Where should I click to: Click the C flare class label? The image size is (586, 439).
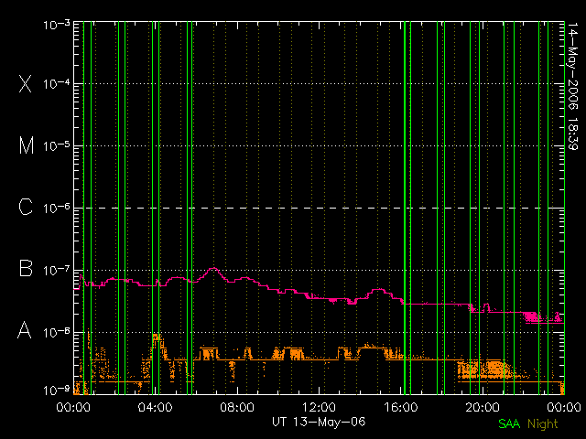coord(26,207)
